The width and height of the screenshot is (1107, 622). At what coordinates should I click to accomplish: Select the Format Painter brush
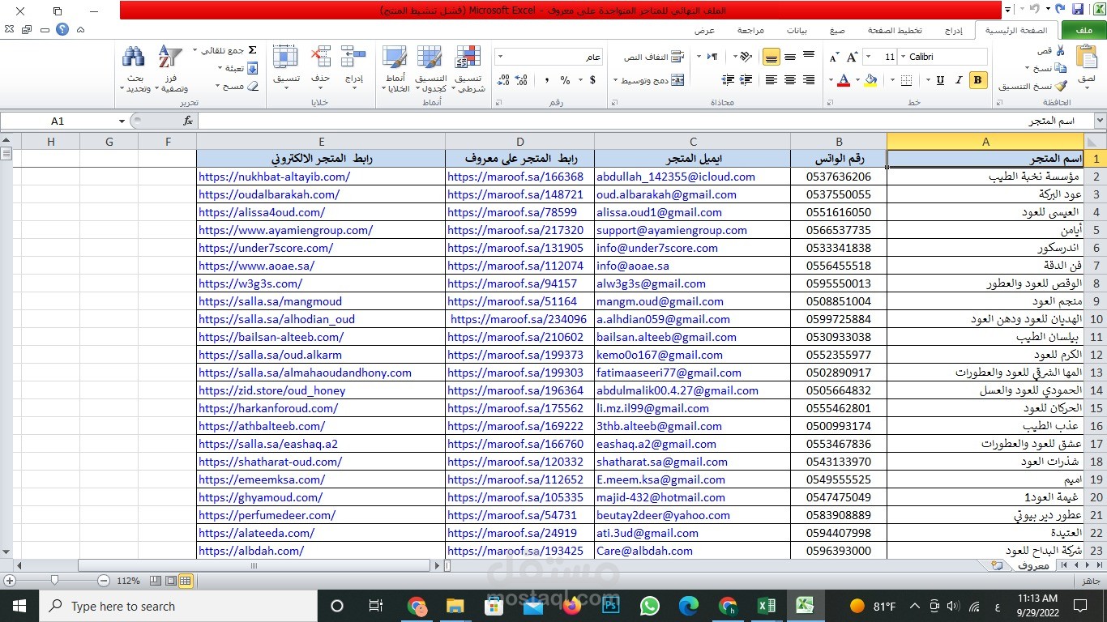(x=1060, y=86)
